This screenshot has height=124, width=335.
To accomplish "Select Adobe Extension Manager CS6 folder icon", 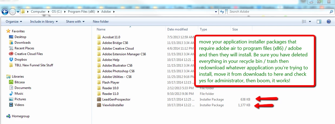I will coord(99,54).
